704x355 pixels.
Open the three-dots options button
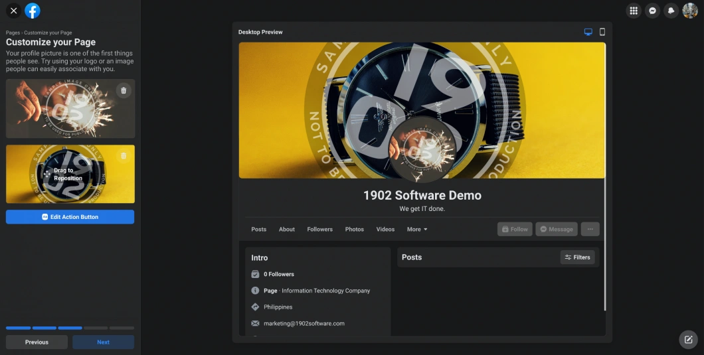coord(590,229)
